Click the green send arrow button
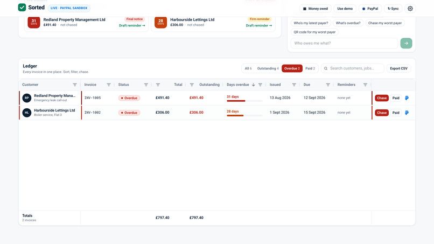Image resolution: width=434 pixels, height=244 pixels. pyautogui.click(x=406, y=43)
